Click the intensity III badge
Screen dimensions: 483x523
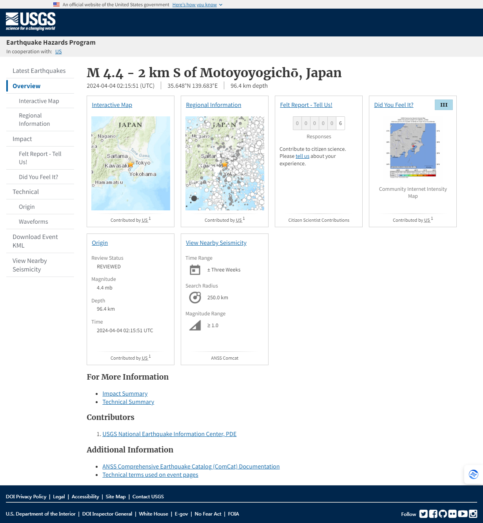pos(444,105)
